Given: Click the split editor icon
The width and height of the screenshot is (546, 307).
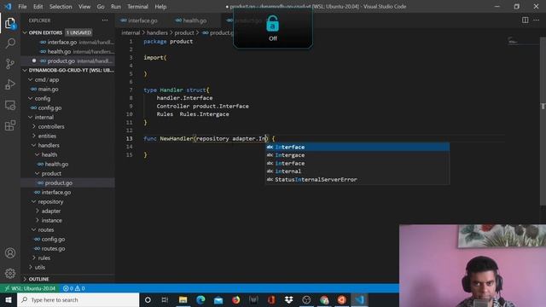Looking at the screenshot, I should pos(525,20).
